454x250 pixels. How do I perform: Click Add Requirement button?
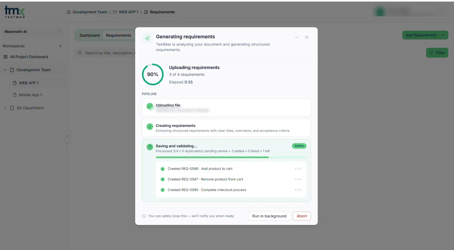click(x=421, y=35)
